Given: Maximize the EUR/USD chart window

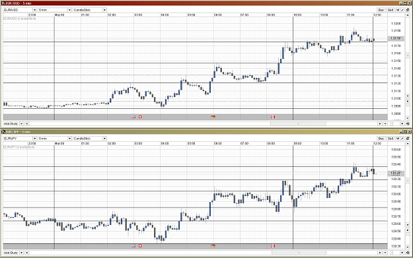Looking at the screenshot, I should click(x=405, y=3).
